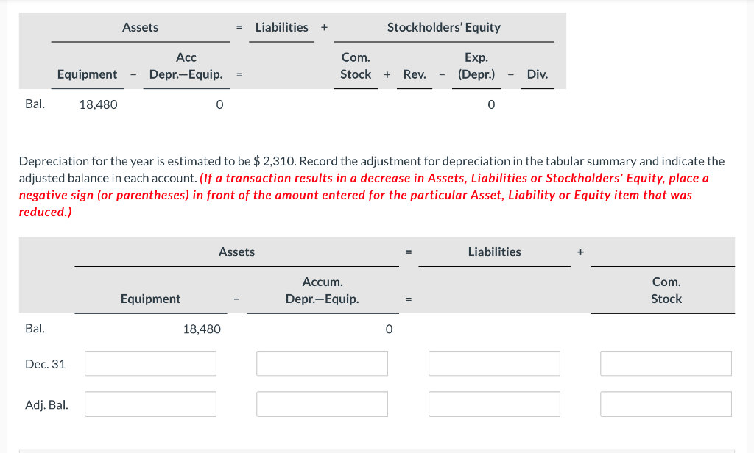Click the Equipment input field on the Dec. 31 row
Screen dimensions: 754x453
point(150,363)
